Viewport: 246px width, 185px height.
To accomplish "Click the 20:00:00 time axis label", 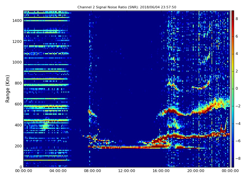I will pyautogui.click(x=196, y=171).
